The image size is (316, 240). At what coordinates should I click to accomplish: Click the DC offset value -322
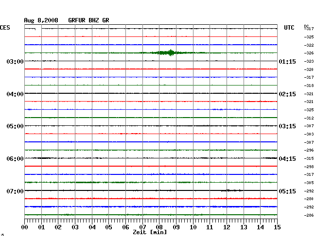(309, 45)
